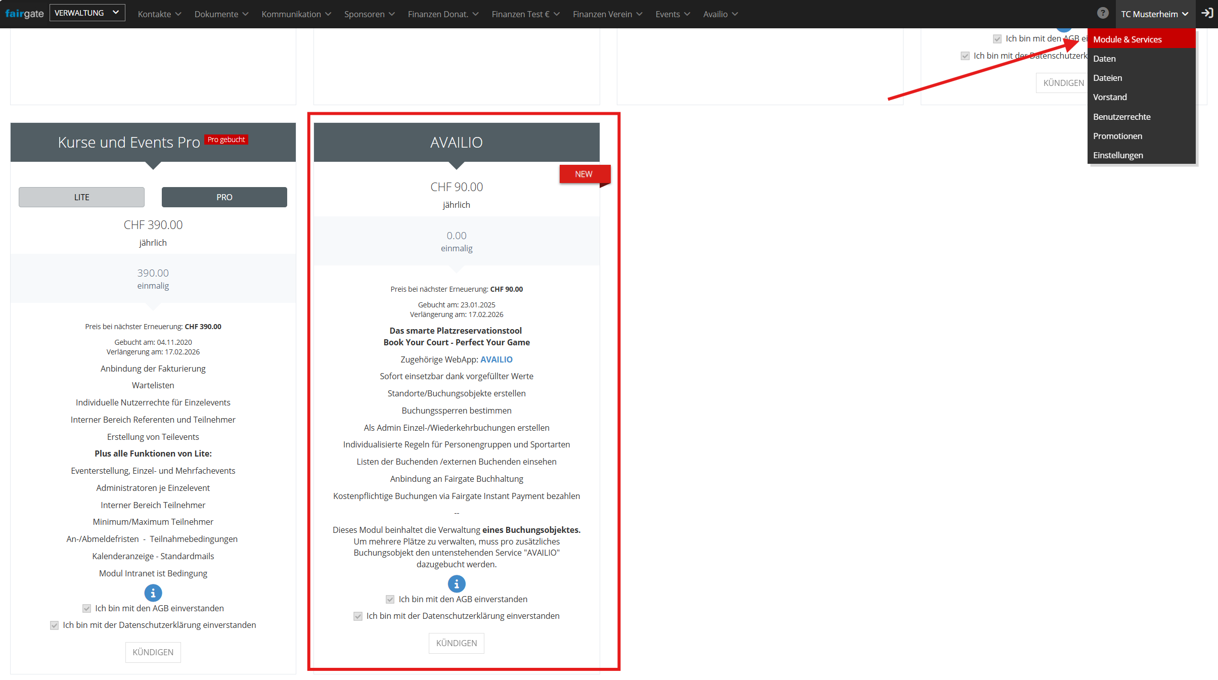Open the TC Musterheim account menu
The image size is (1218, 680).
tap(1154, 14)
